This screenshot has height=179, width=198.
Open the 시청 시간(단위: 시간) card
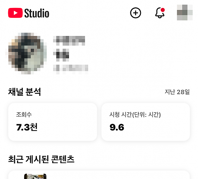pos(146,122)
